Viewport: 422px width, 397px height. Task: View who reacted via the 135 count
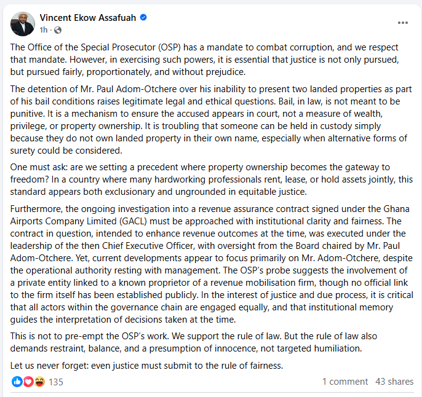(56, 382)
